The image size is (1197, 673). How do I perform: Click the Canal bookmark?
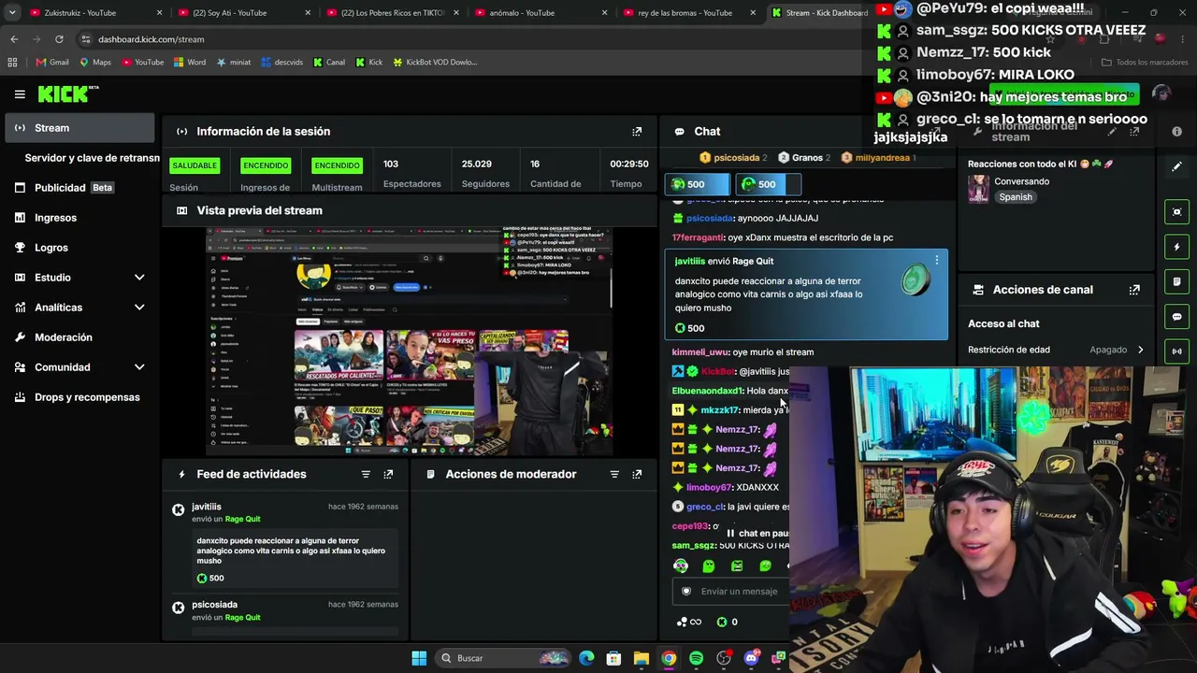point(329,63)
